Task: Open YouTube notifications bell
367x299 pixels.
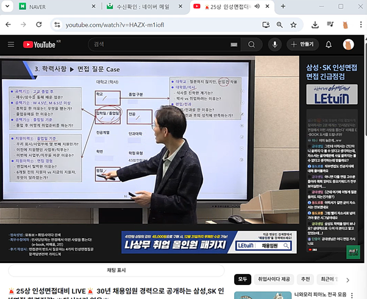Action: click(x=329, y=44)
